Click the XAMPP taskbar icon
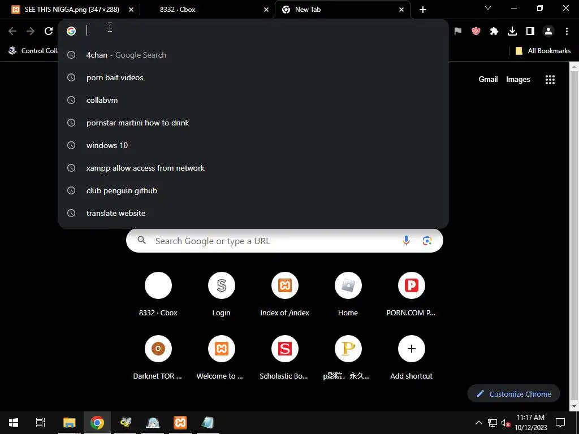The image size is (579, 434). pyautogui.click(x=180, y=423)
